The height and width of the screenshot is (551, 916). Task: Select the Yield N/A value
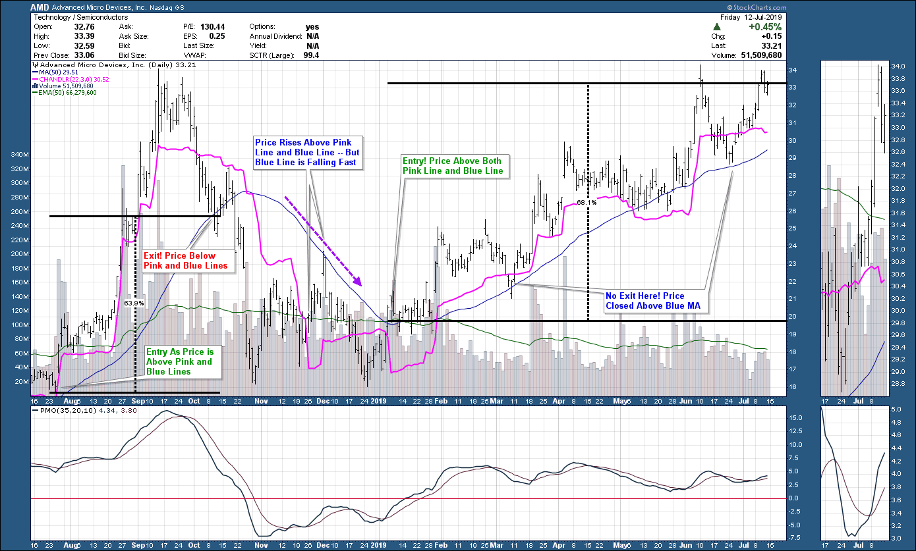(312, 46)
